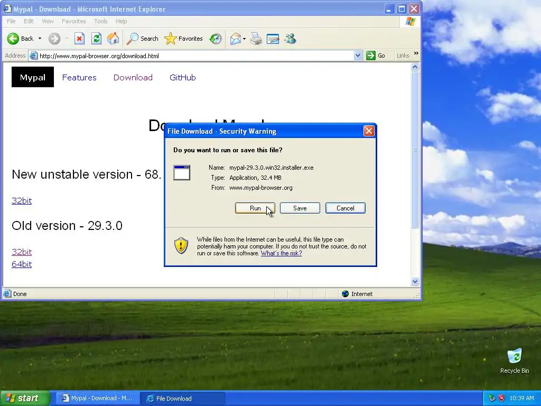Click the Forward arrow icon
The height and width of the screenshot is (406, 541).
(x=54, y=39)
